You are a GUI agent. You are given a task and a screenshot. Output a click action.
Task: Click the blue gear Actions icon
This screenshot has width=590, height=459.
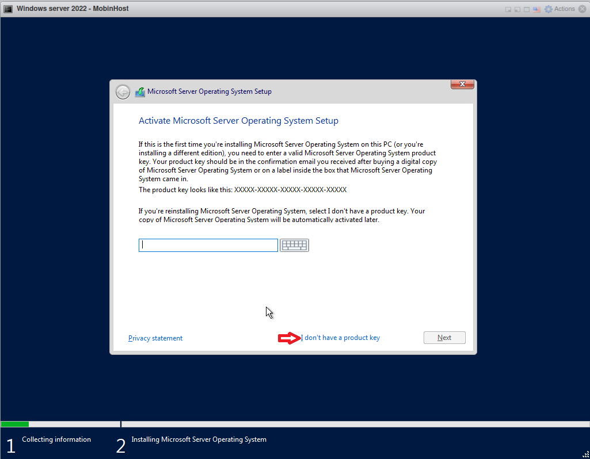click(549, 9)
